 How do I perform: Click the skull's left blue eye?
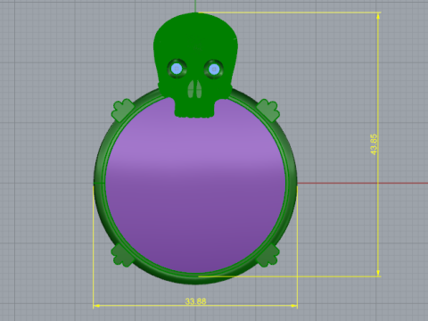[x=177, y=69]
